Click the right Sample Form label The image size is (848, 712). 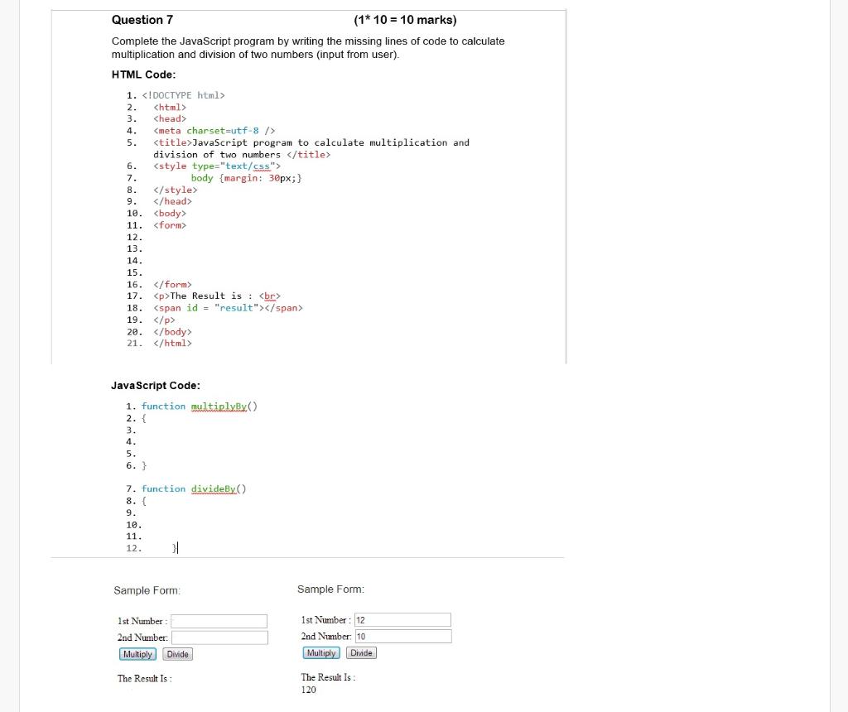330,589
